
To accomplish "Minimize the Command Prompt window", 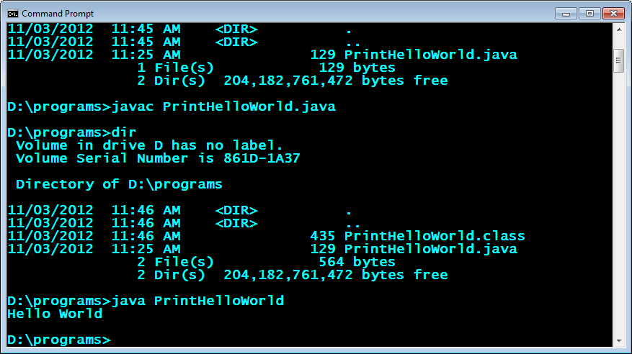I will [567, 13].
